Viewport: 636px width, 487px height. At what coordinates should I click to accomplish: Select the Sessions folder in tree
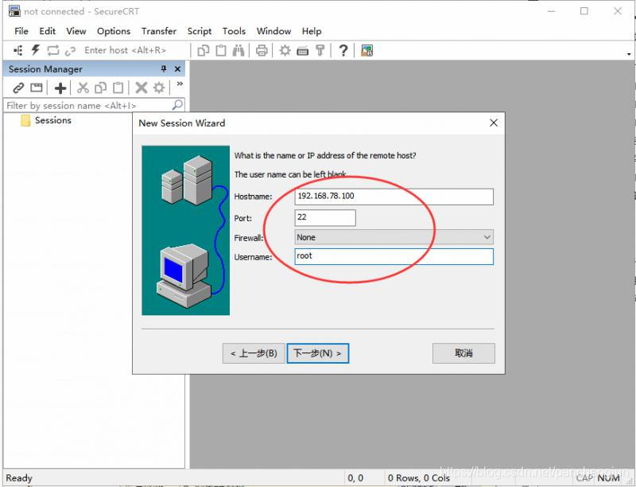click(x=52, y=120)
